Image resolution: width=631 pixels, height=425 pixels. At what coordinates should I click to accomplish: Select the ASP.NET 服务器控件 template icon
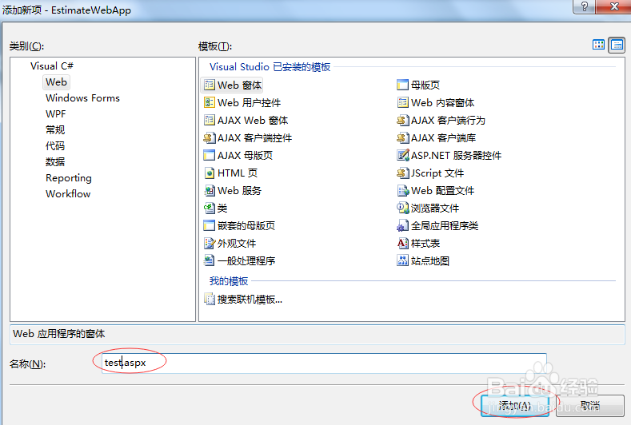point(402,155)
